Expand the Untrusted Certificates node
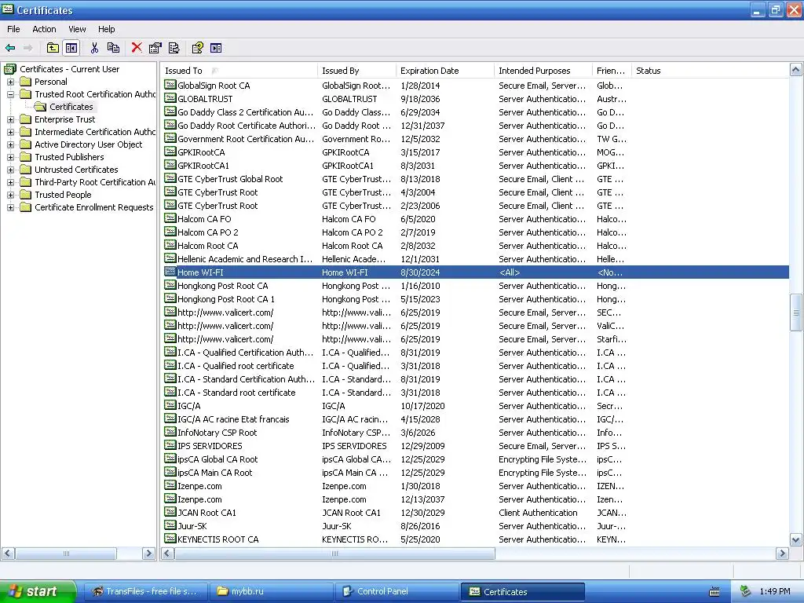This screenshot has width=804, height=603. click(10, 170)
